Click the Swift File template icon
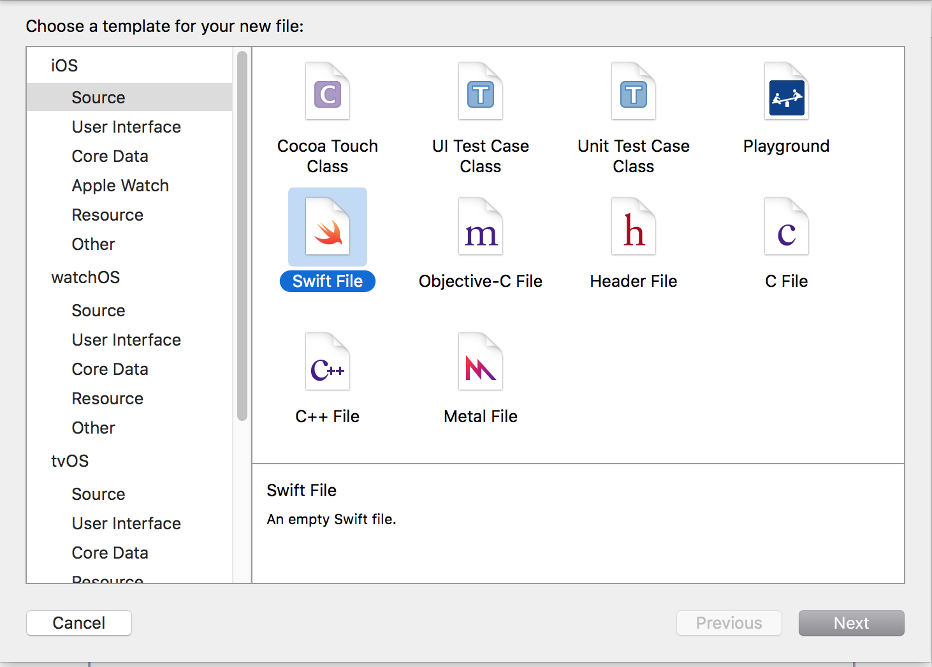Screen dimensions: 932x667 coord(328,227)
